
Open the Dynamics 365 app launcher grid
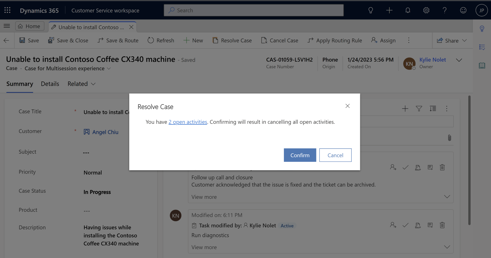coord(7,10)
